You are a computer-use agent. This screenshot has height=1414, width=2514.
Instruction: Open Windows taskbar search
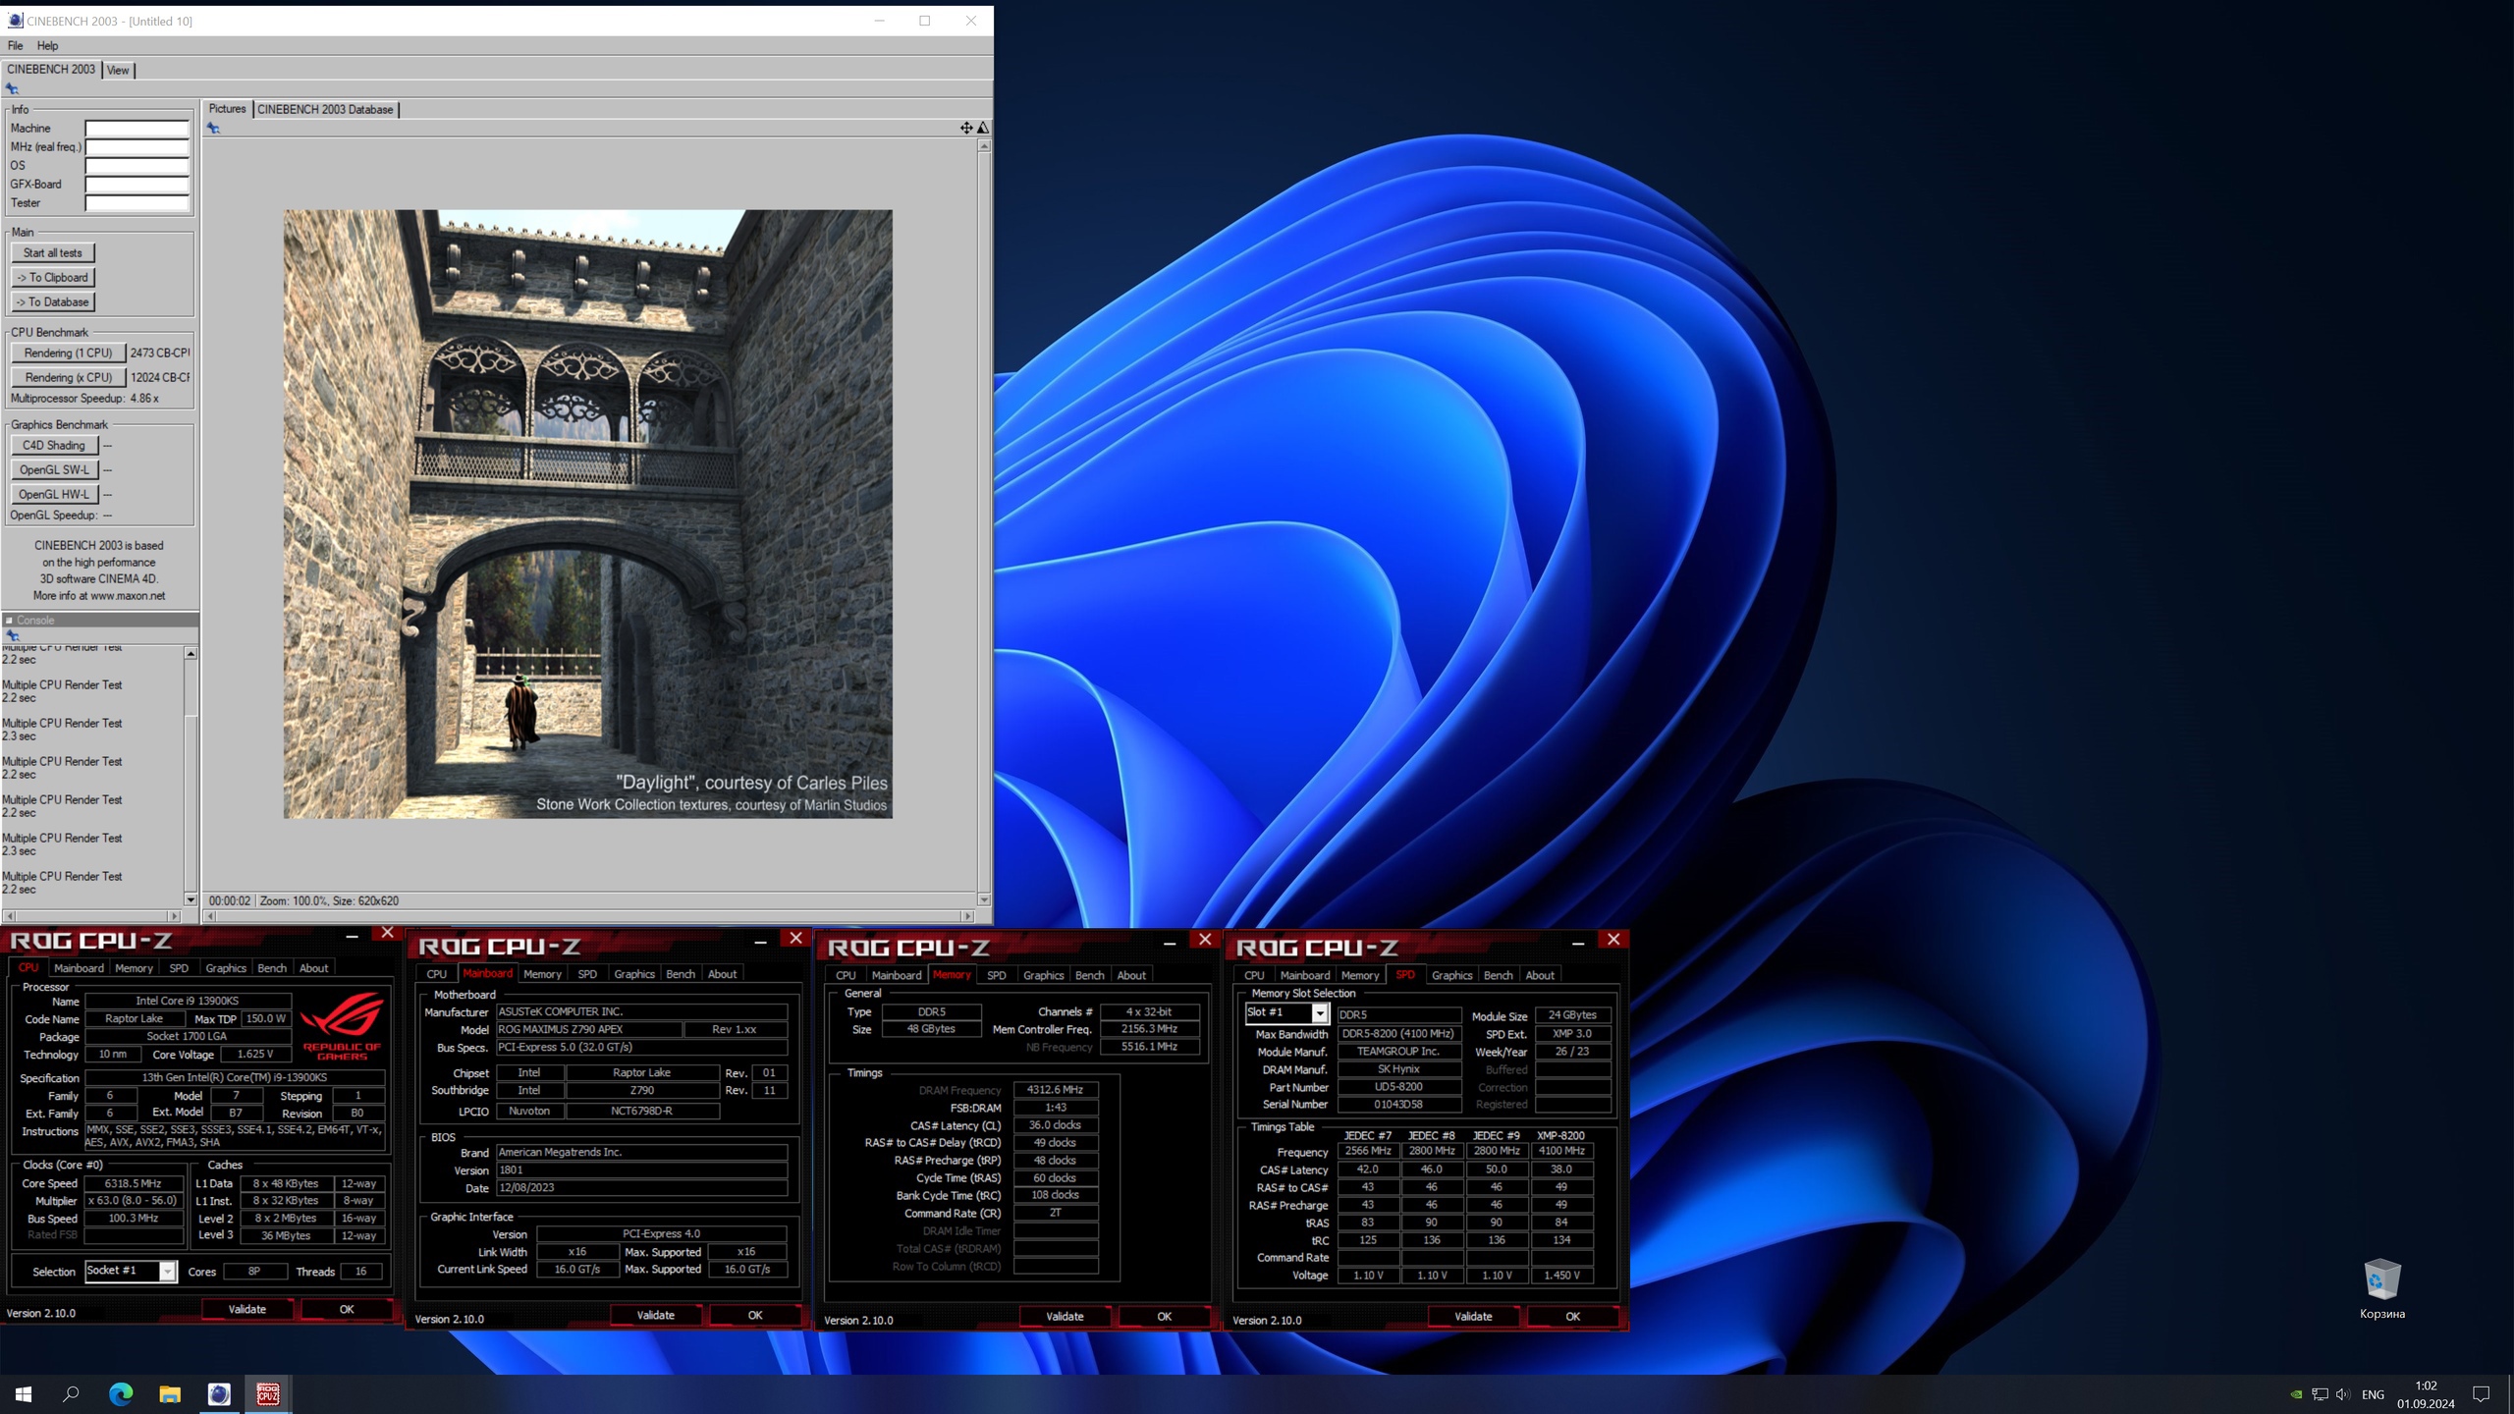[x=71, y=1393]
